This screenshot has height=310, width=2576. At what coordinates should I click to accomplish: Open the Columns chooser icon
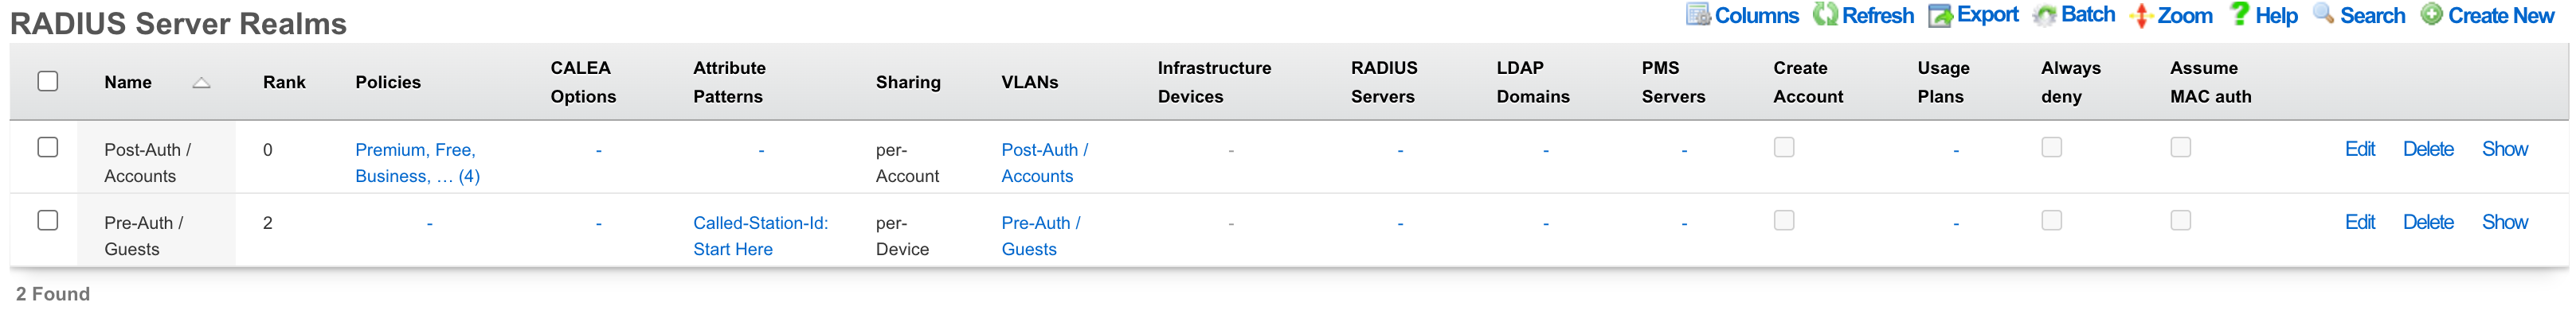pos(1698,15)
